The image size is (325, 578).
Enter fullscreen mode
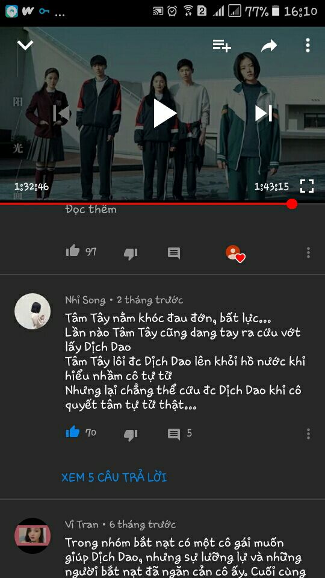306,186
